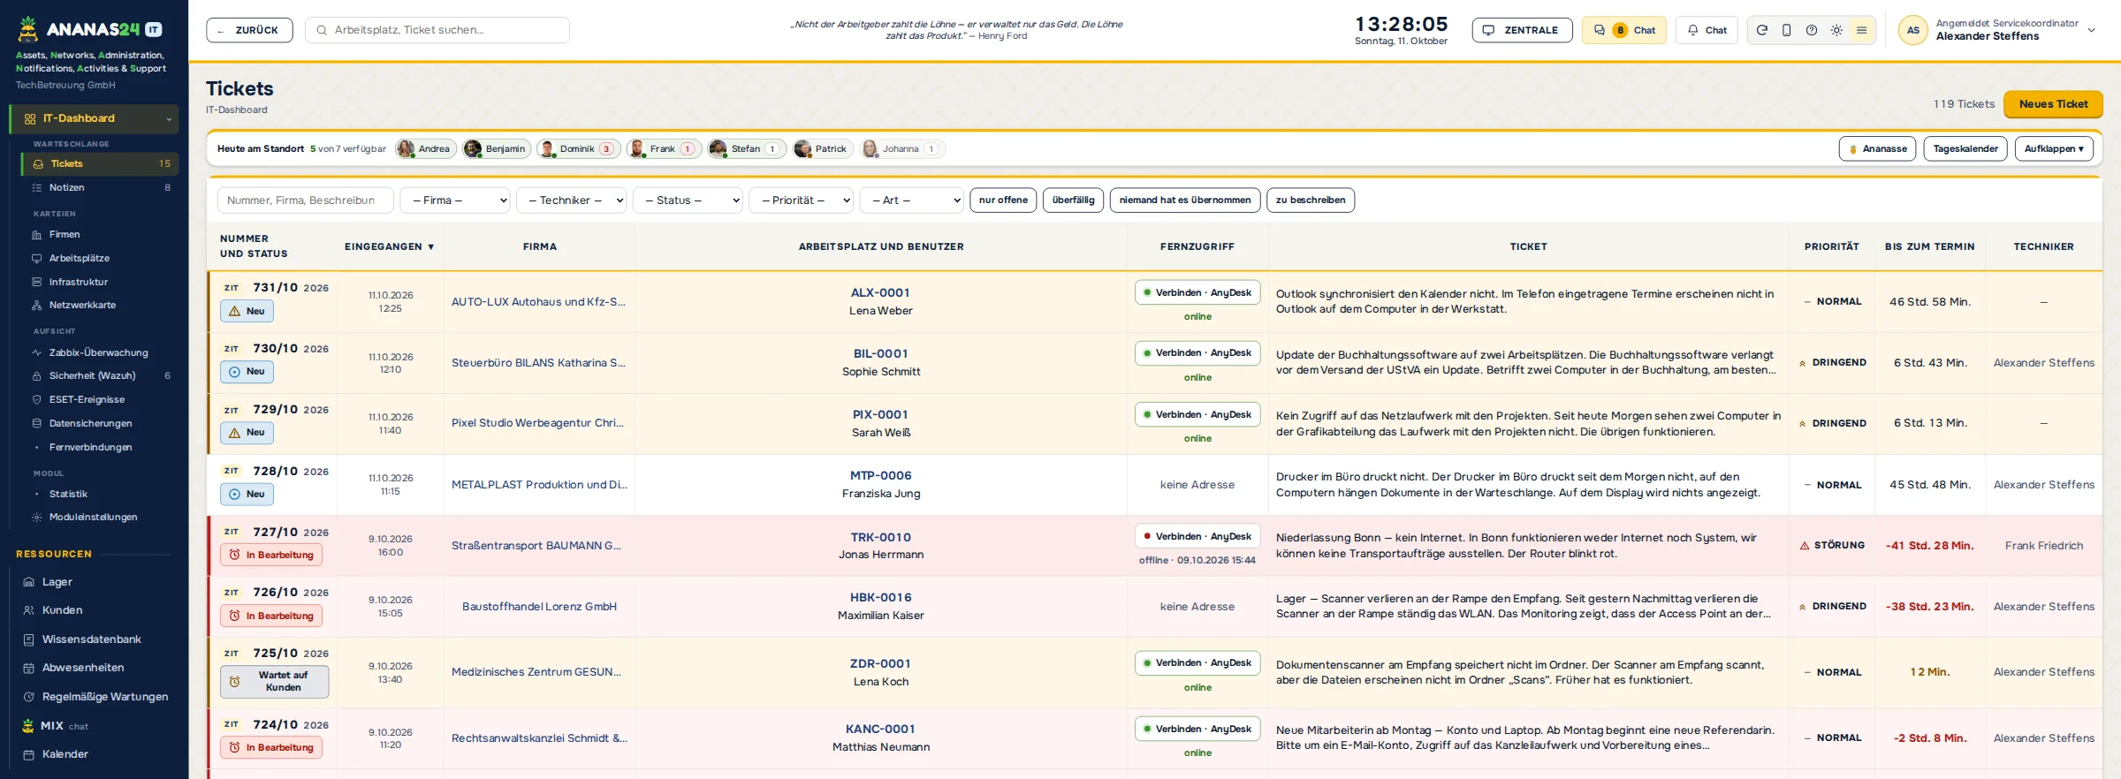Go back with the ZURÜCK button
The image size is (2121, 779).
click(x=249, y=30)
